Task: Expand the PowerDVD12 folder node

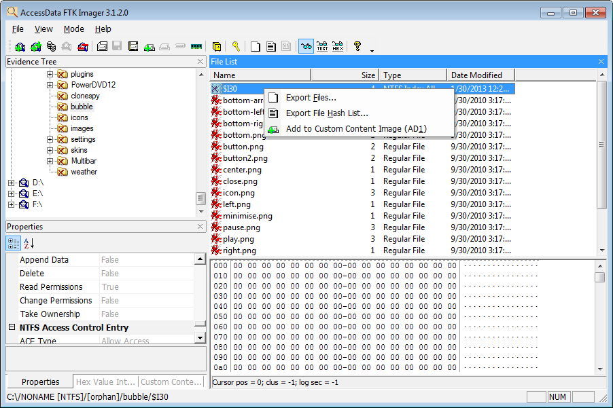Action: tap(50, 85)
